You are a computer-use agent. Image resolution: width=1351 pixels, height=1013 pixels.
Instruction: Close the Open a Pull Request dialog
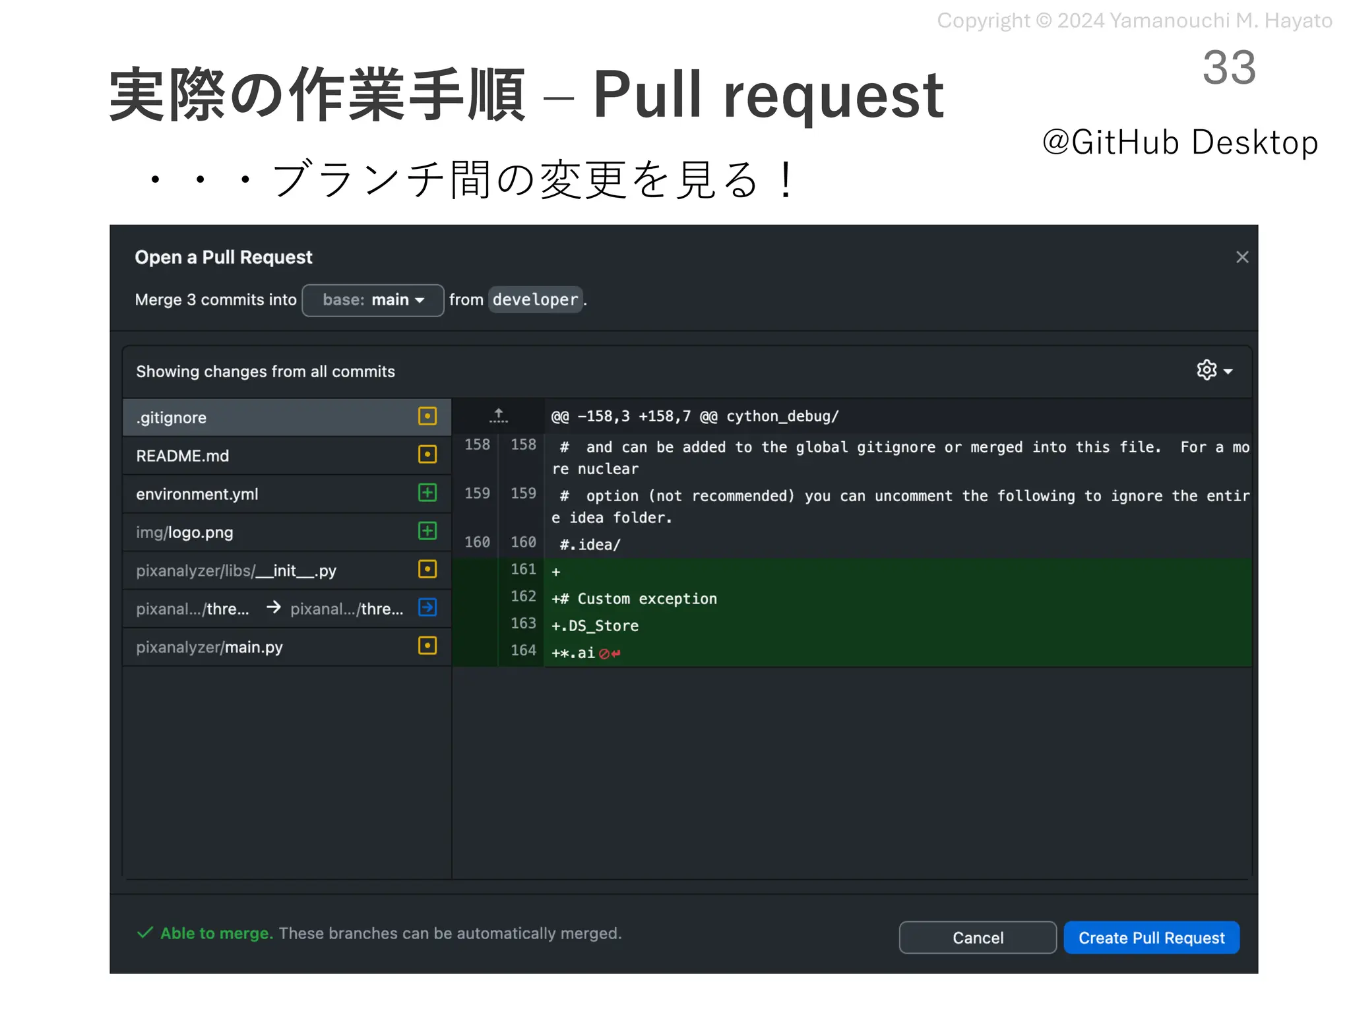click(1241, 257)
